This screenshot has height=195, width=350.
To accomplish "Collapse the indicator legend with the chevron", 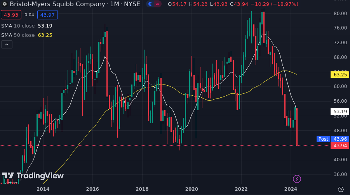I will point(7,45).
